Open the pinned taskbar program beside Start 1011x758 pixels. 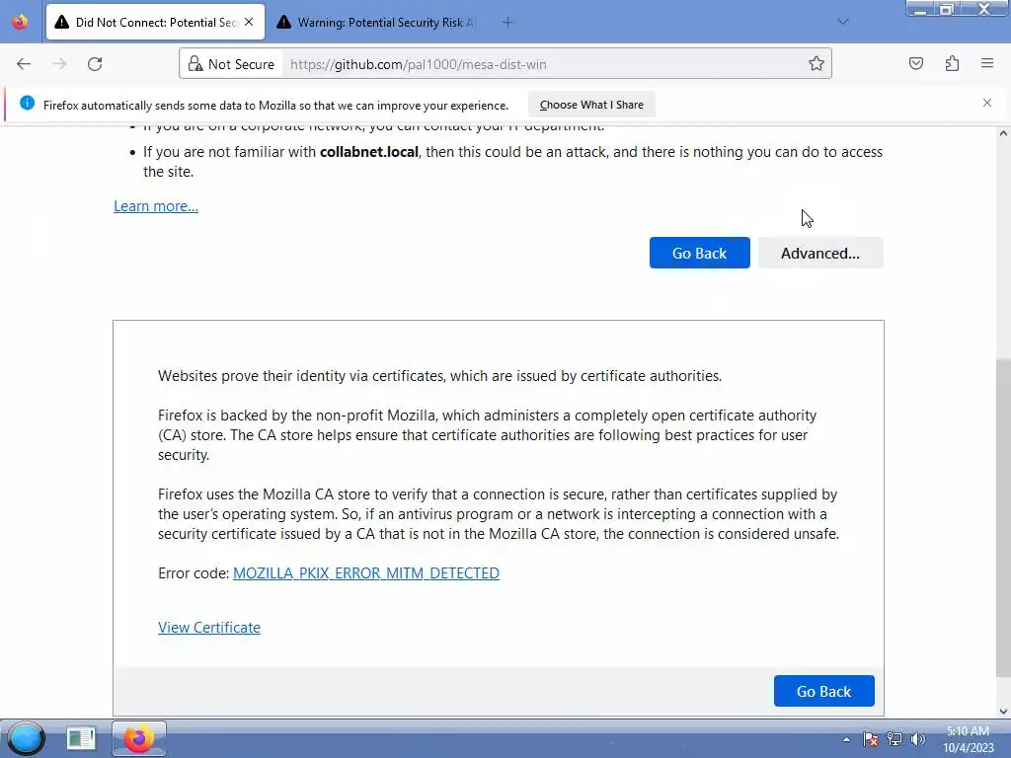[81, 738]
